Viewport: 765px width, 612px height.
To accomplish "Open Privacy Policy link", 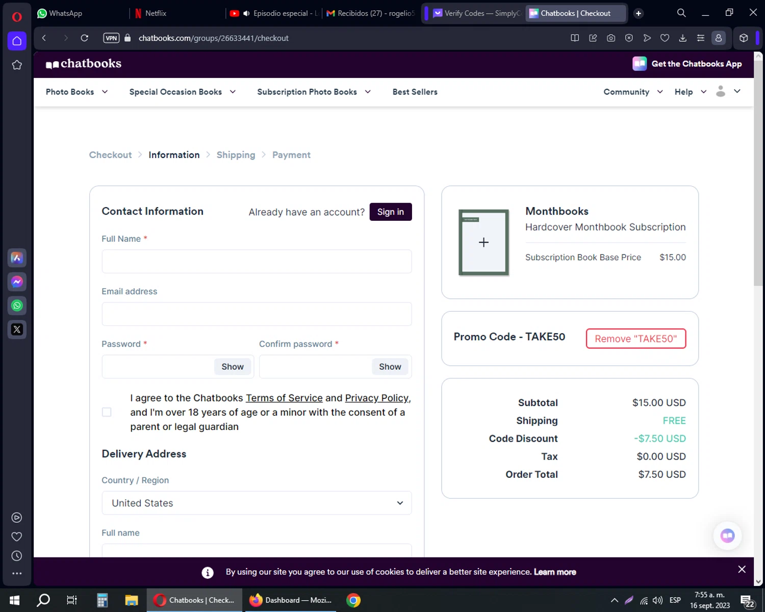I will (x=377, y=398).
